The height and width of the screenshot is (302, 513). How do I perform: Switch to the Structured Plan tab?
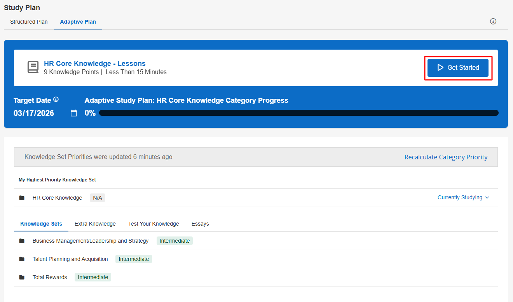pos(29,22)
